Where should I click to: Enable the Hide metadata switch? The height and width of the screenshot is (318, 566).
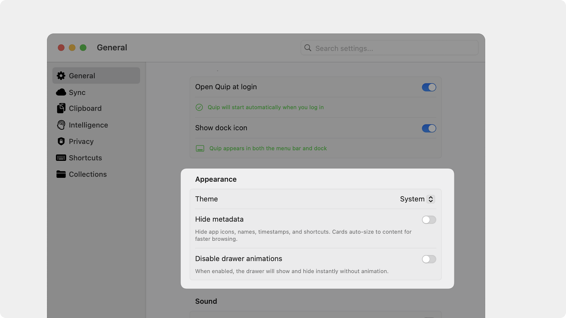pos(429,220)
